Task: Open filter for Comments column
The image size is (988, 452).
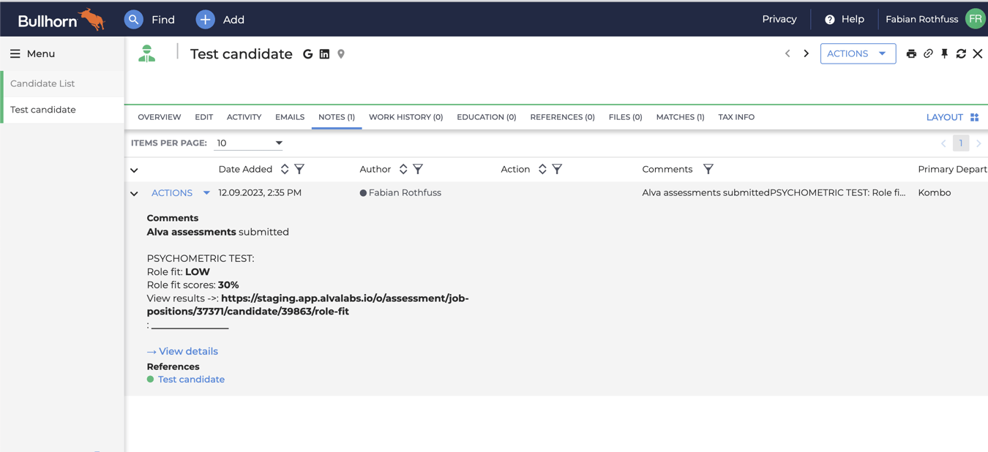Action: pyautogui.click(x=708, y=170)
